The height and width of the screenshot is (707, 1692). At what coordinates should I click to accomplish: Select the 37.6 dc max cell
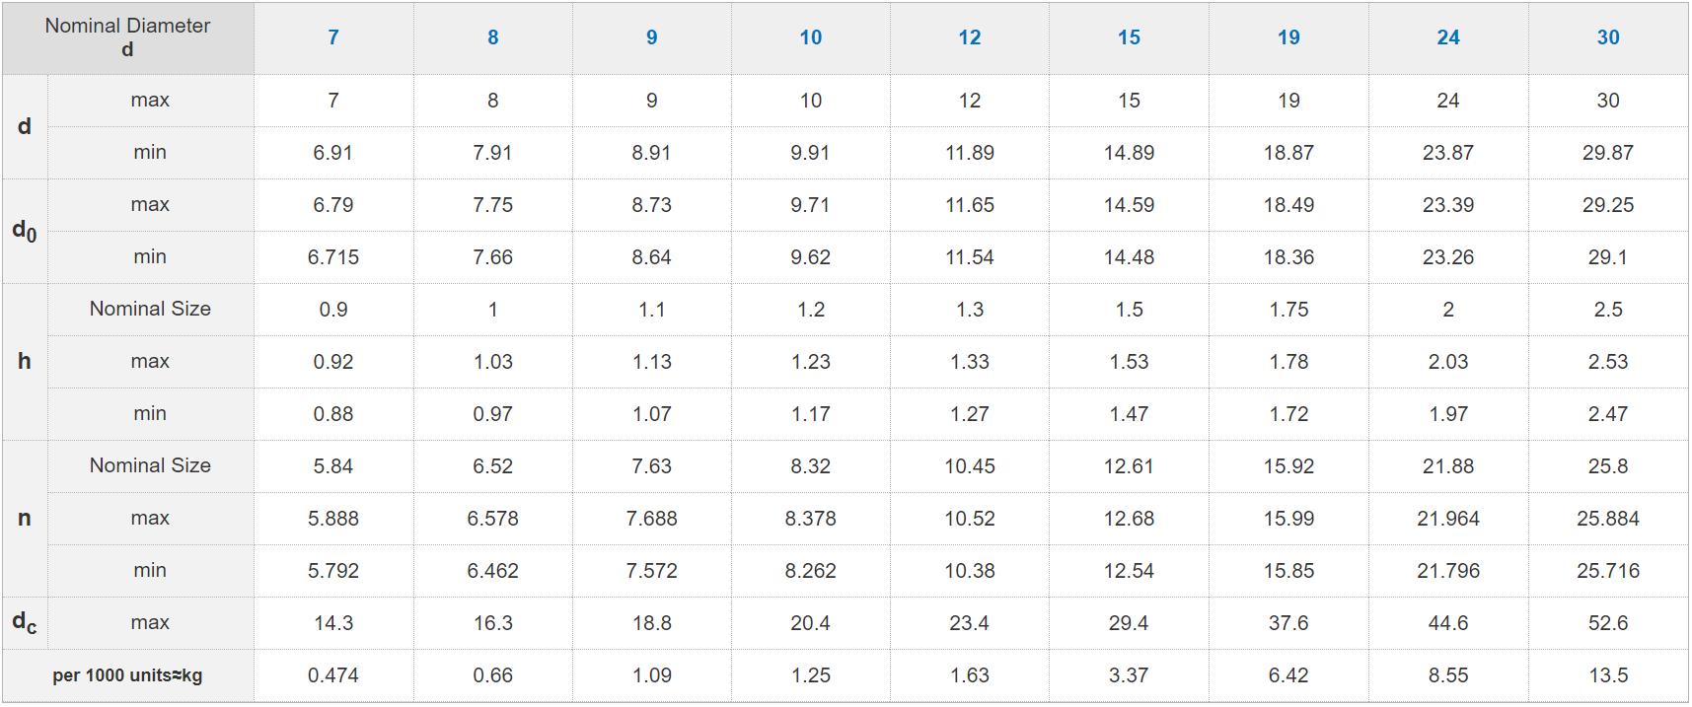coord(1288,623)
